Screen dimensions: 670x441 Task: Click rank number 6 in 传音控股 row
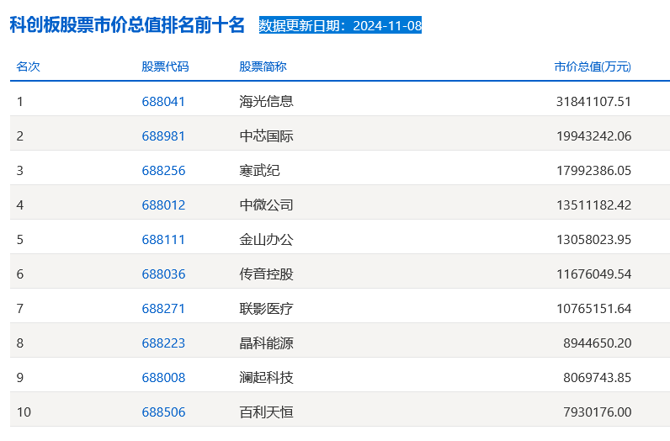click(19, 274)
